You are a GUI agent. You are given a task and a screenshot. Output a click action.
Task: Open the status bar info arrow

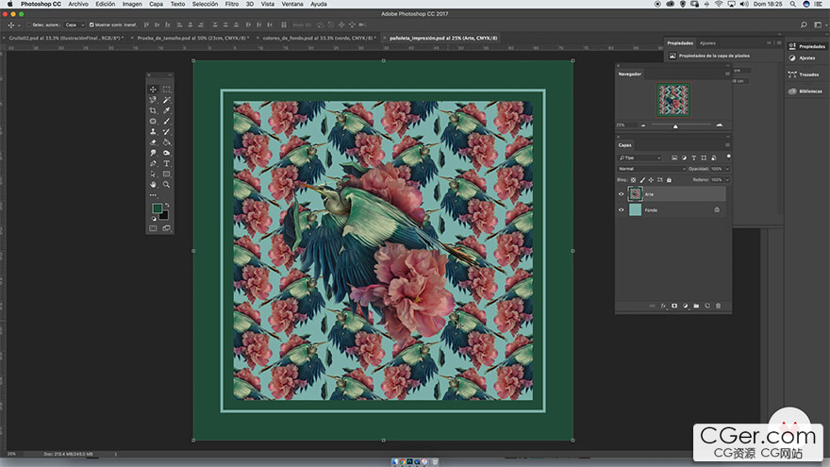[115, 455]
